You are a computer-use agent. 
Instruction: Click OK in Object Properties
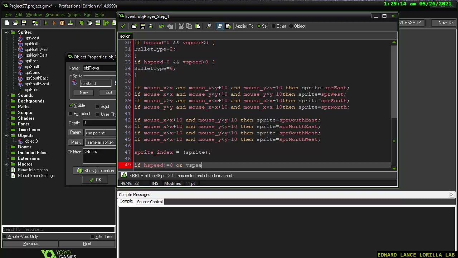tap(95, 180)
